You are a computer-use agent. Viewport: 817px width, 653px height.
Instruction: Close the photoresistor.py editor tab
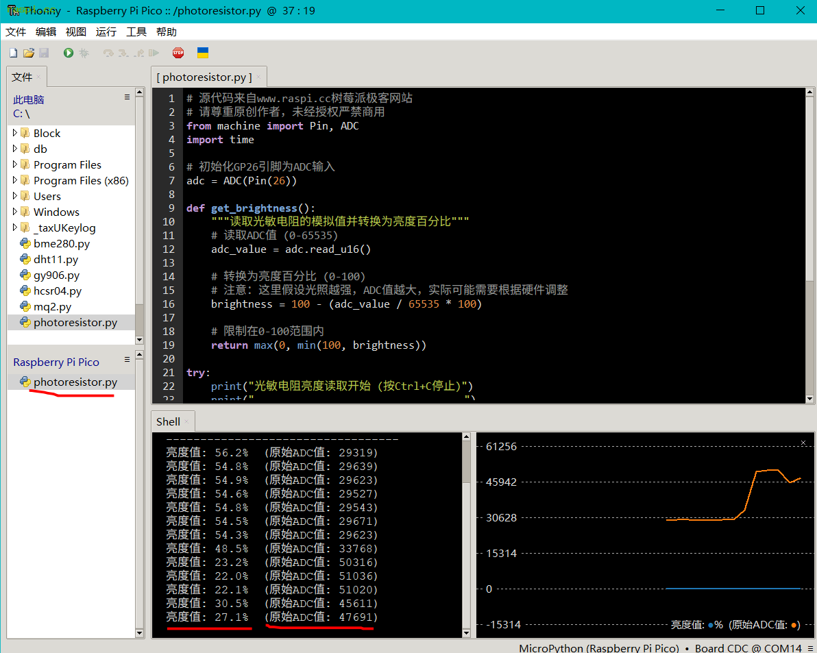[x=258, y=77]
